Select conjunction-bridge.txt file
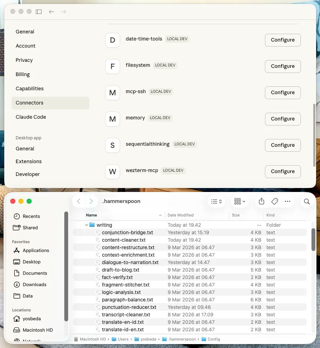320x348 pixels. [190, 232]
